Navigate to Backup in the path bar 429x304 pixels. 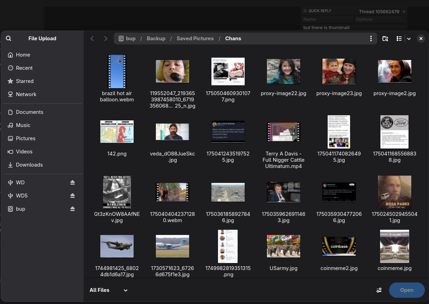coord(156,39)
